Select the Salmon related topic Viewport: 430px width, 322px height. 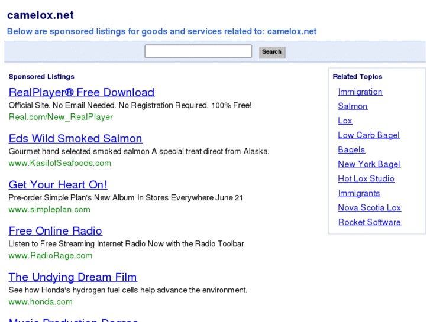[x=353, y=106]
